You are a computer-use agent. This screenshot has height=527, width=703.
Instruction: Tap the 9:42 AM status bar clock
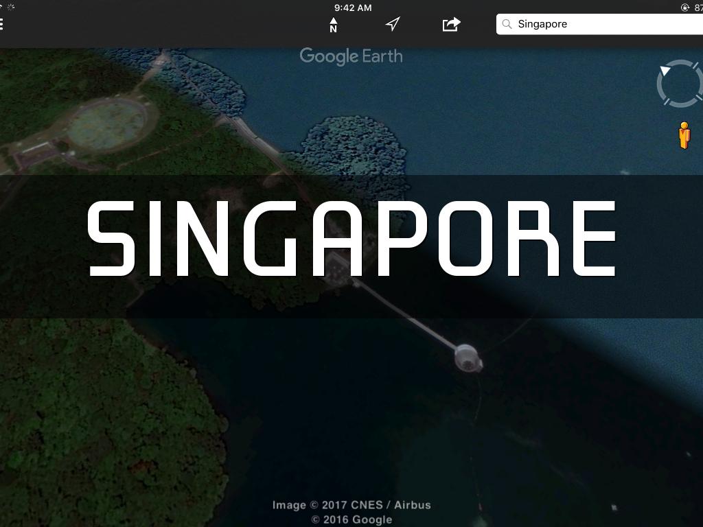353,8
